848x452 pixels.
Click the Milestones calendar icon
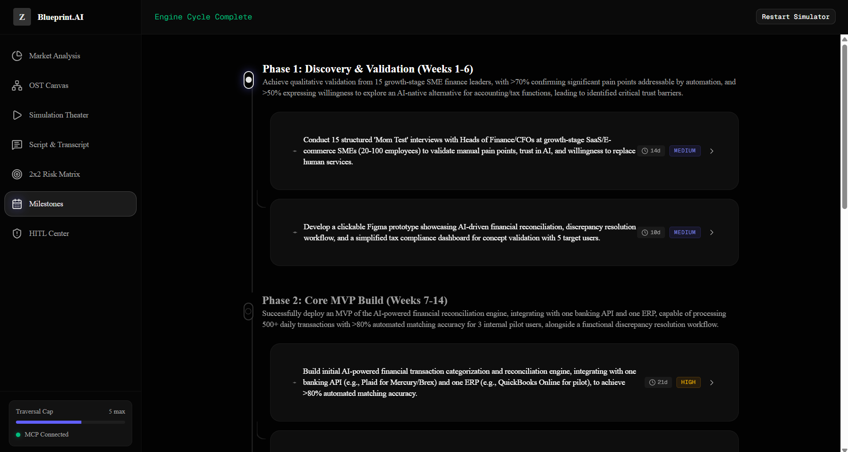pos(17,204)
